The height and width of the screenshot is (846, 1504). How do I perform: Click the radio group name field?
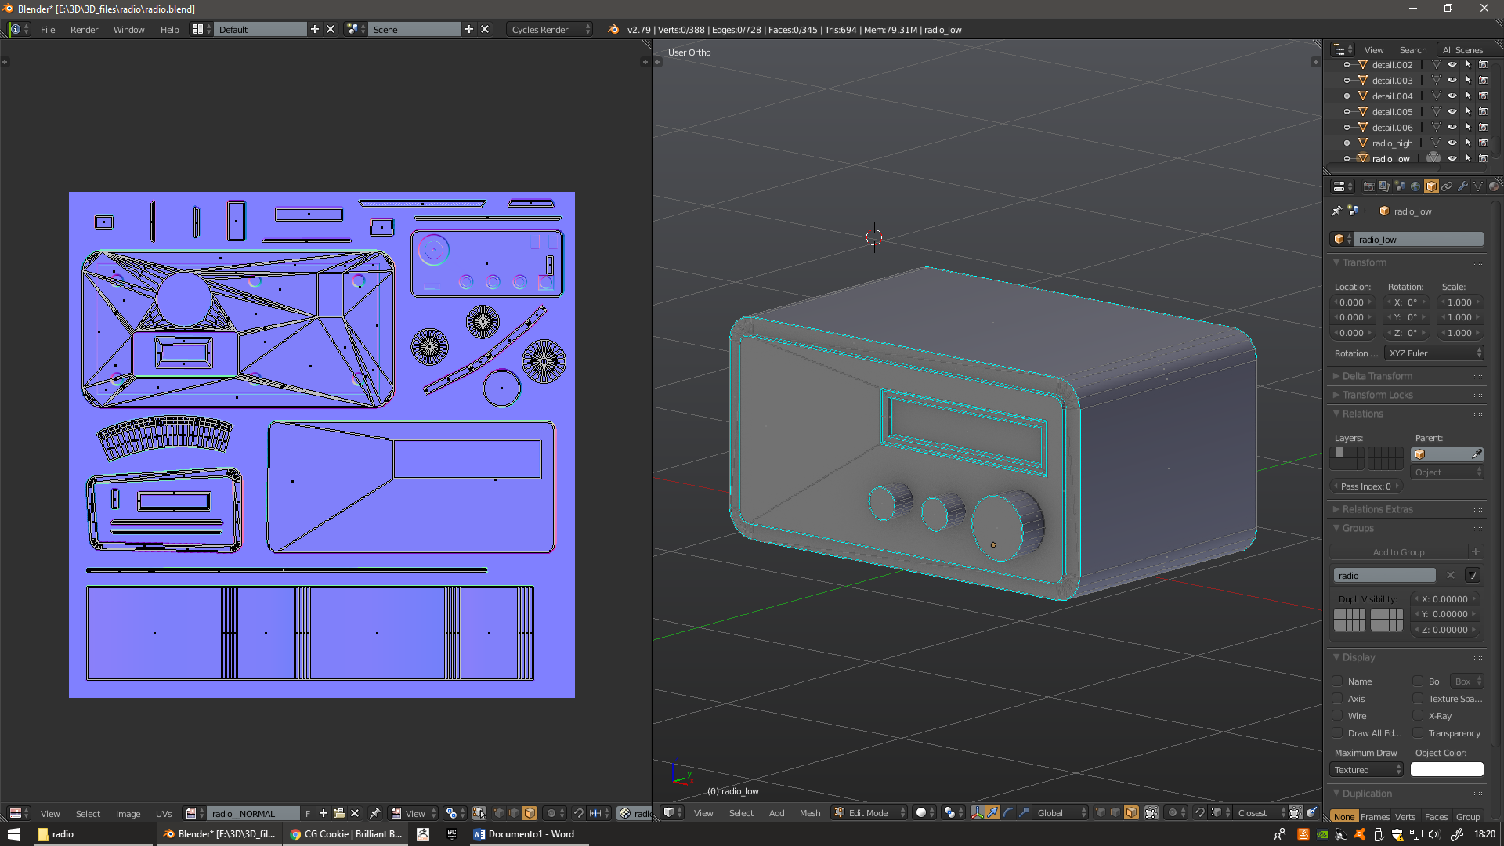[x=1385, y=575]
